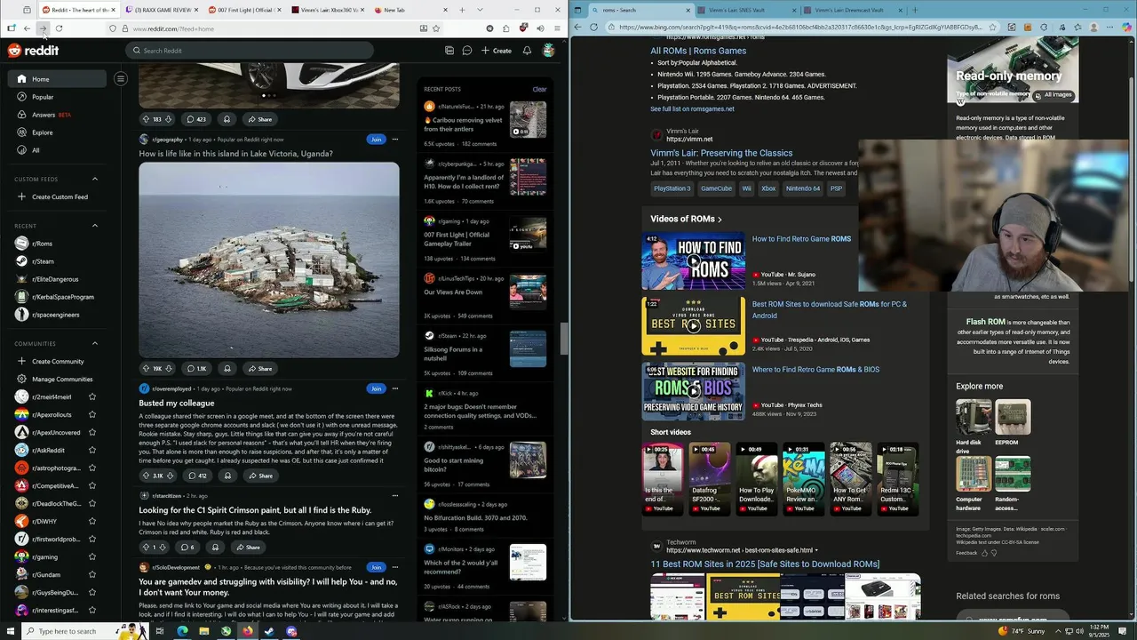Favorite r/Apexrollouts with star toggle
Viewport: 1137px width, 640px height.
click(91, 415)
